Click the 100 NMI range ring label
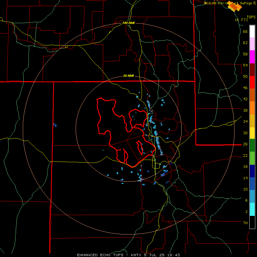 click(x=128, y=23)
